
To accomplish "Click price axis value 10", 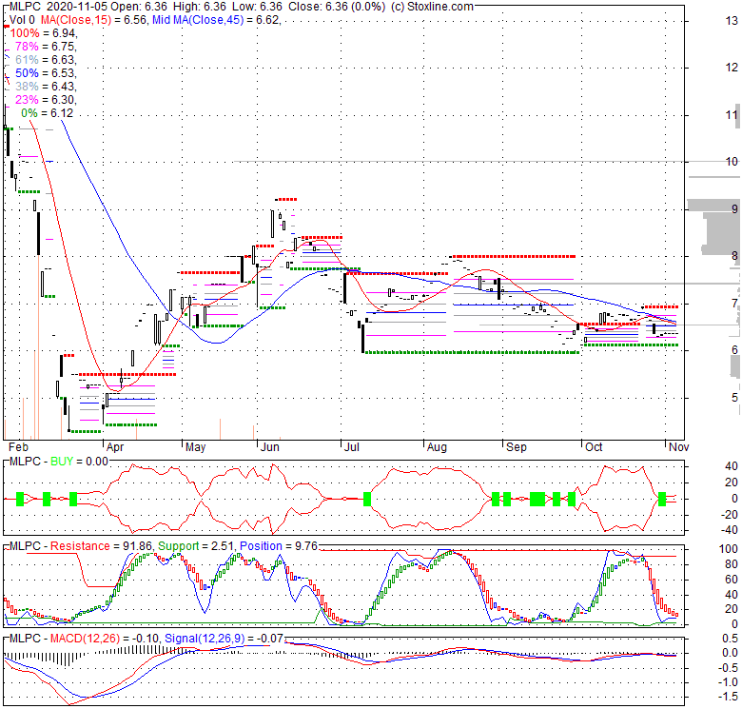I will pyautogui.click(x=732, y=162).
